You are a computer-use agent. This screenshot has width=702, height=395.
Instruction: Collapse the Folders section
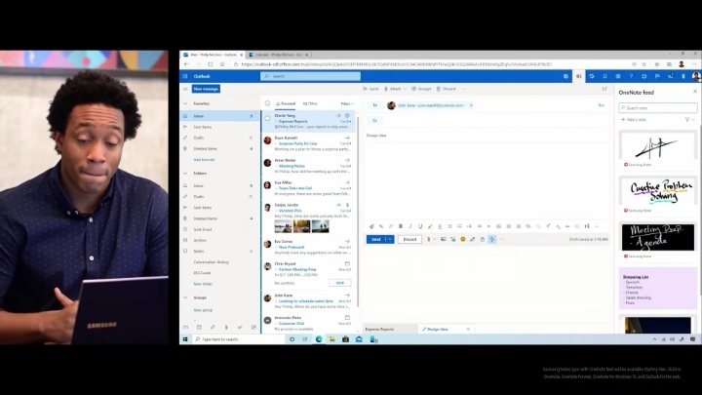click(185, 173)
